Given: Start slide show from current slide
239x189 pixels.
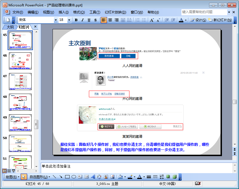Looking at the screenshot, I should pyautogui.click(x=14, y=171).
